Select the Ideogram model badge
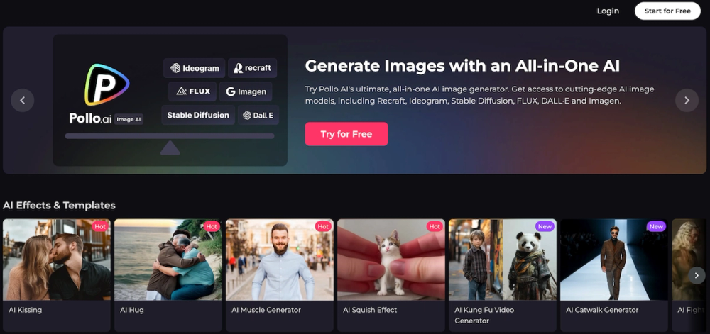The image size is (710, 334). (195, 68)
